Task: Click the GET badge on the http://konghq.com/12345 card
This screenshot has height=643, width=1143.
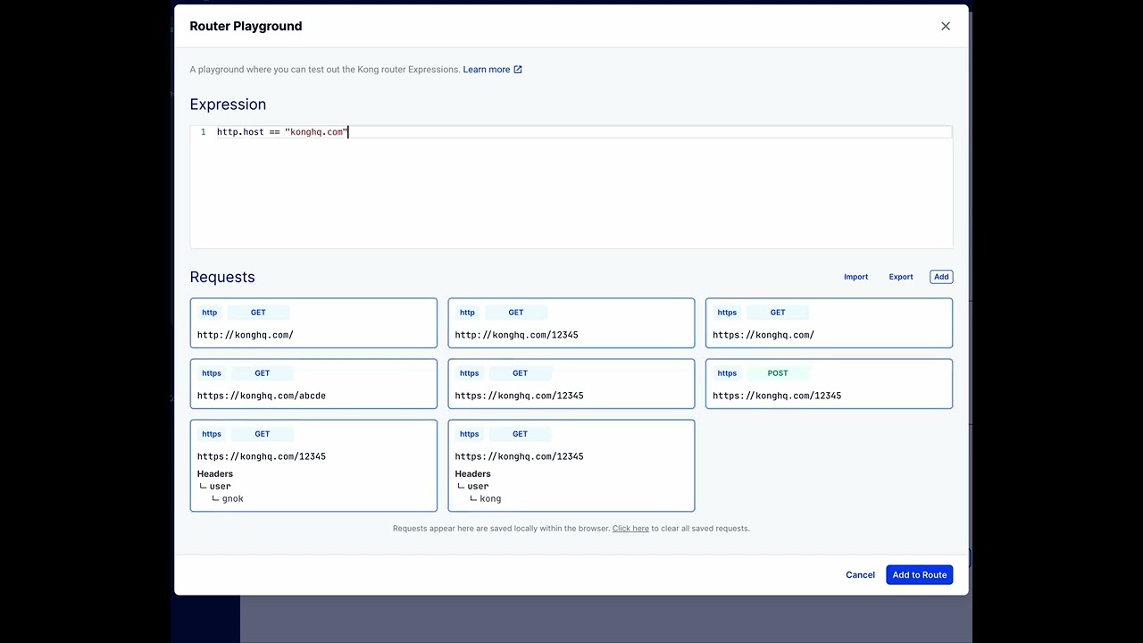Action: (x=516, y=313)
